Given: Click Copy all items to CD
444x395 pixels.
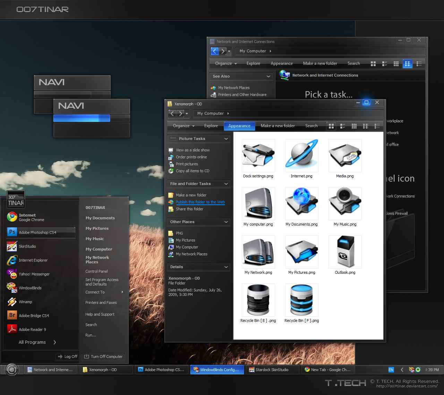Looking at the screenshot, I should [x=193, y=171].
